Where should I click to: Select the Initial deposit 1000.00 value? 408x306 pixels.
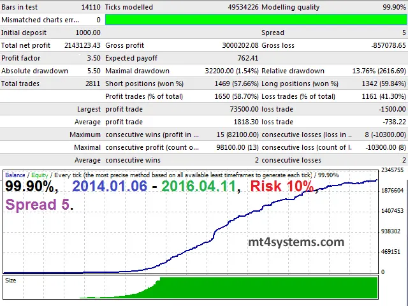click(87, 33)
